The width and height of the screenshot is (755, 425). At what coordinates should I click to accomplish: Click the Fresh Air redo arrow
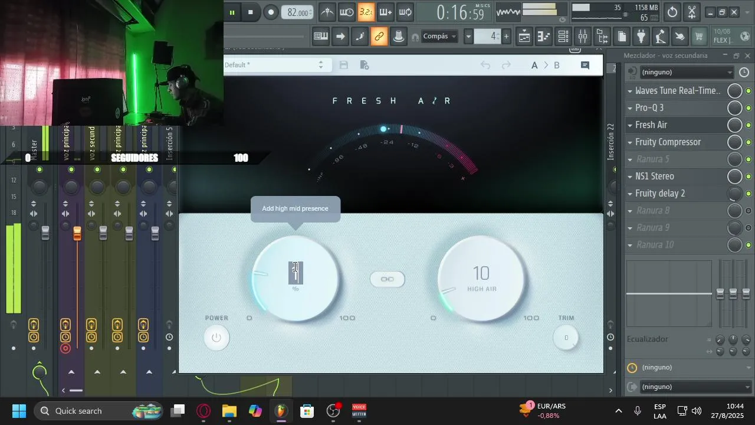(x=506, y=65)
